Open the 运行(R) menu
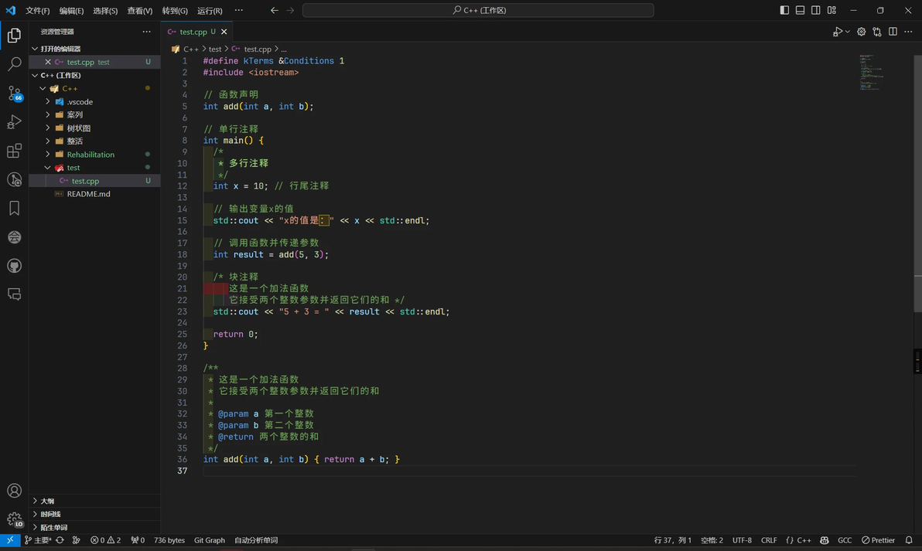 pyautogui.click(x=210, y=11)
